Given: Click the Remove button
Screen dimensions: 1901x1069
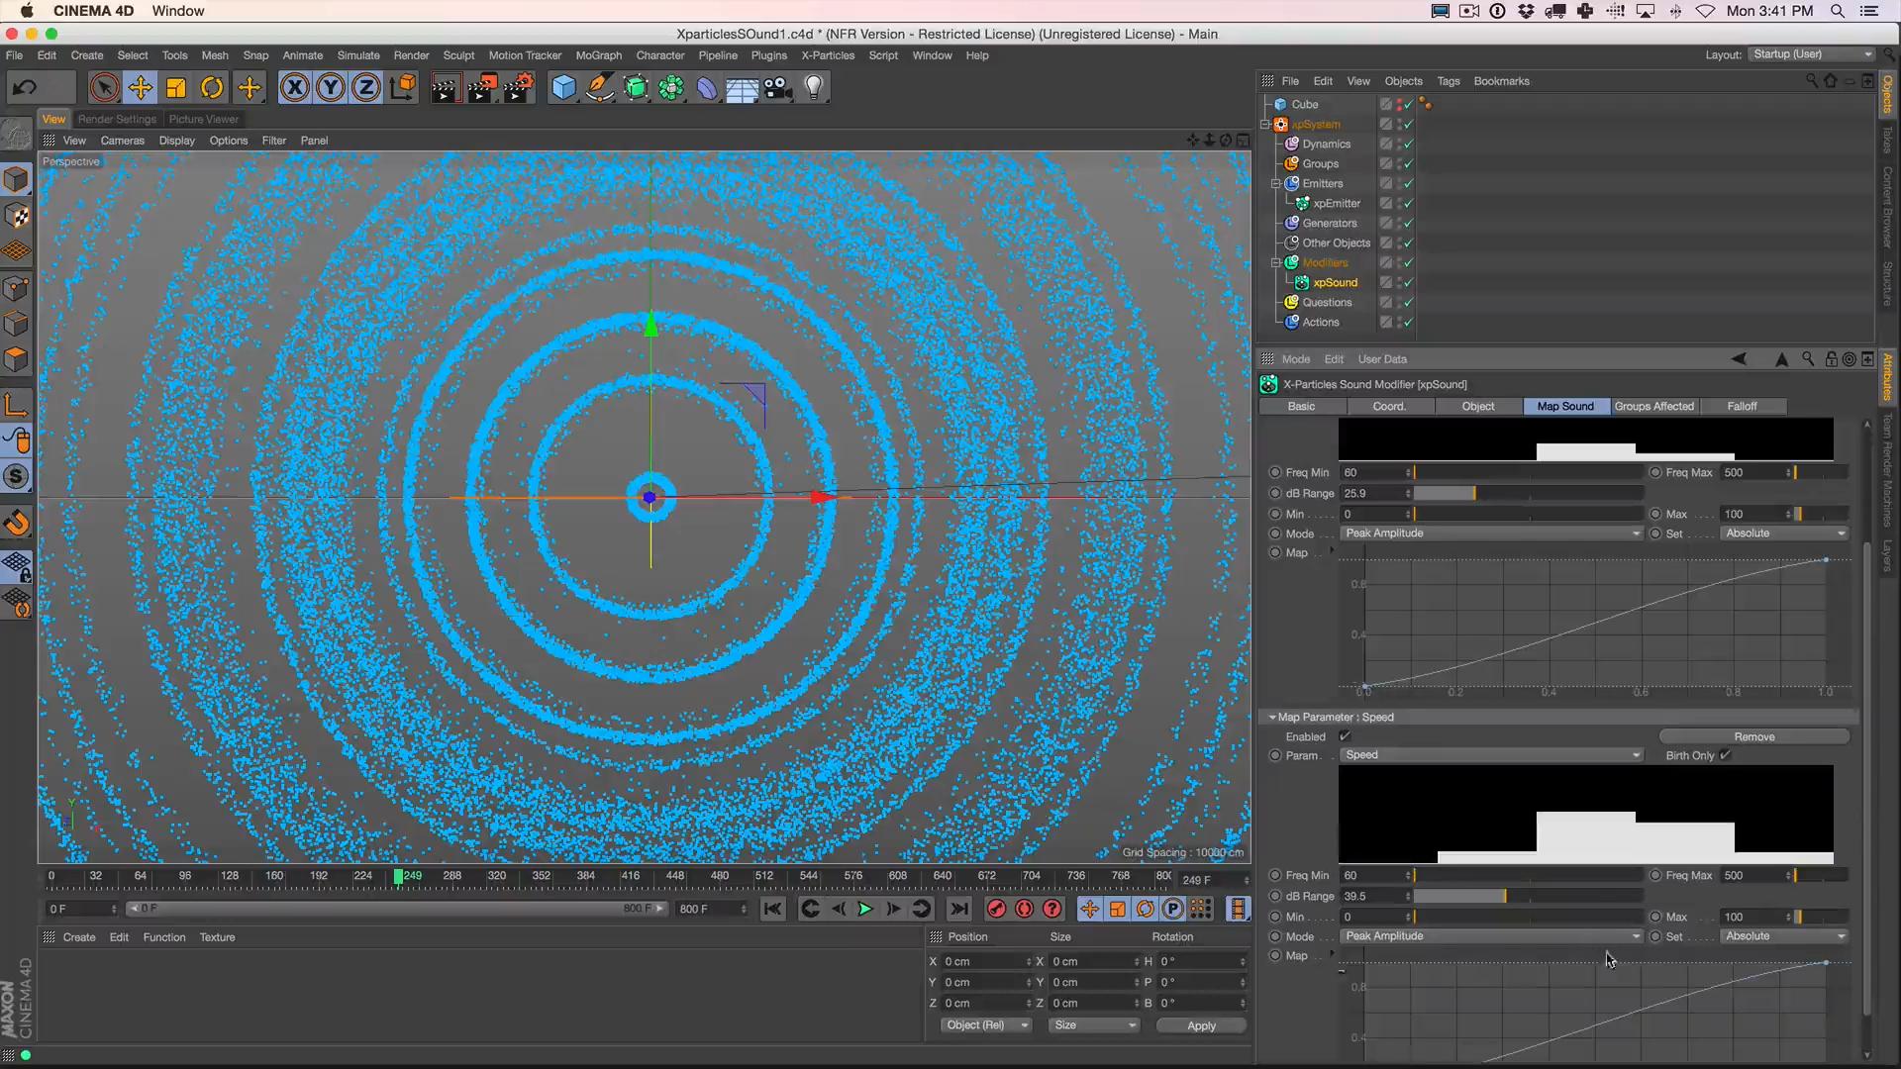Looking at the screenshot, I should (1753, 736).
